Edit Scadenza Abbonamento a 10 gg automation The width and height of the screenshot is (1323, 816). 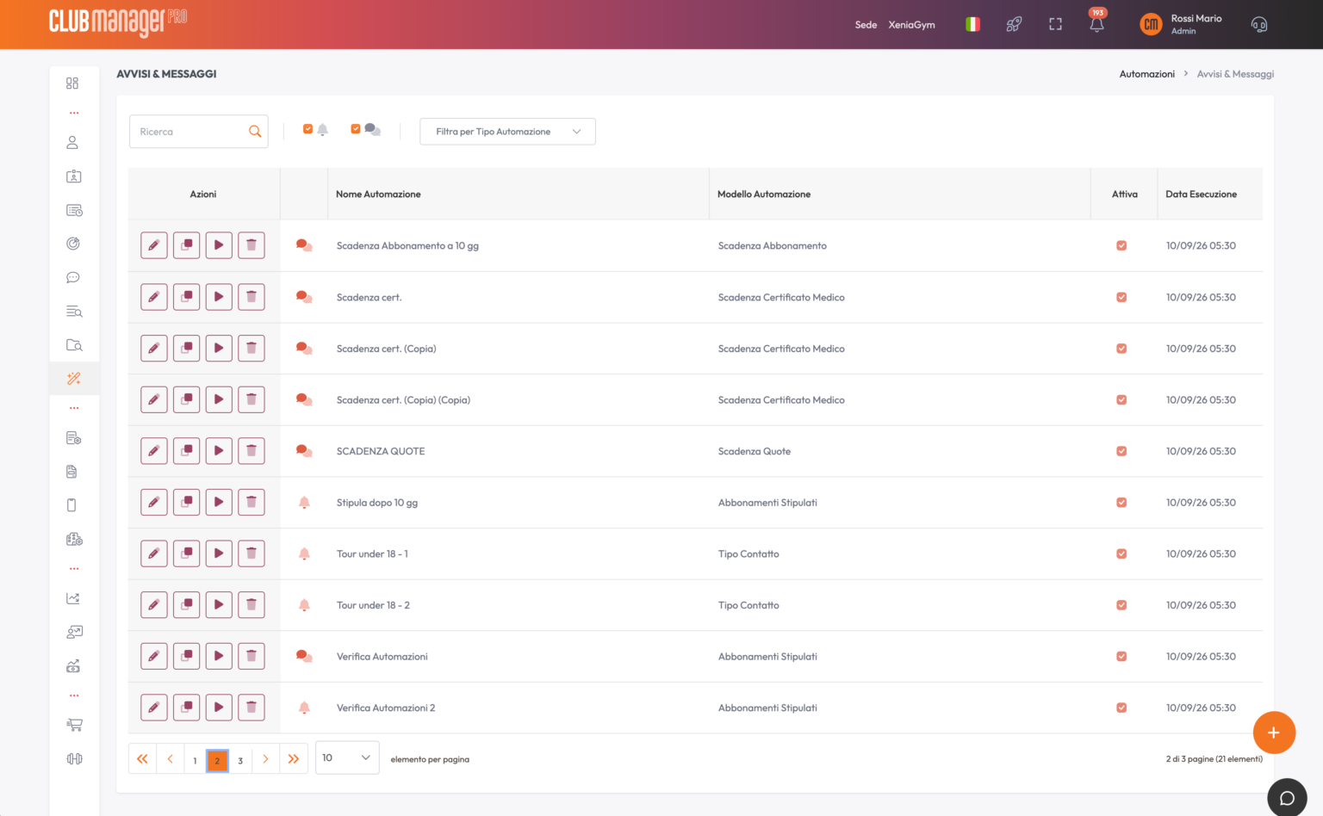point(154,245)
